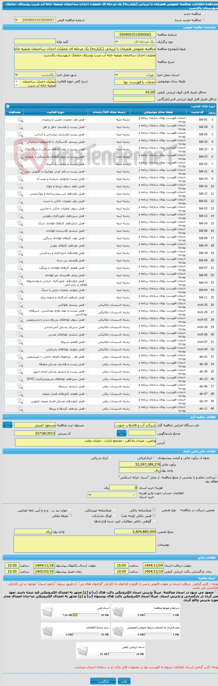Open view icon for row bld-09
Viewport: 218px width, 686px height.
[x=20, y=238]
